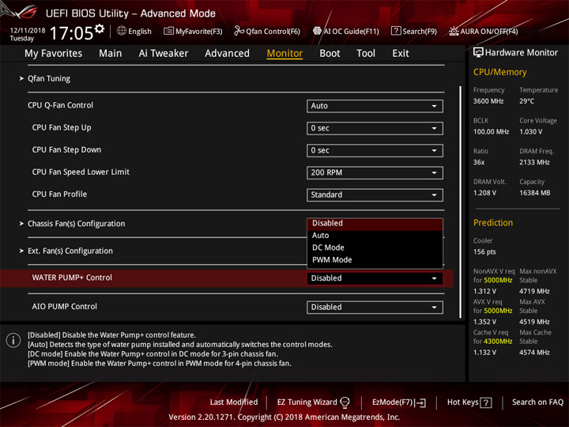Click the Last Modified button

coord(234,402)
